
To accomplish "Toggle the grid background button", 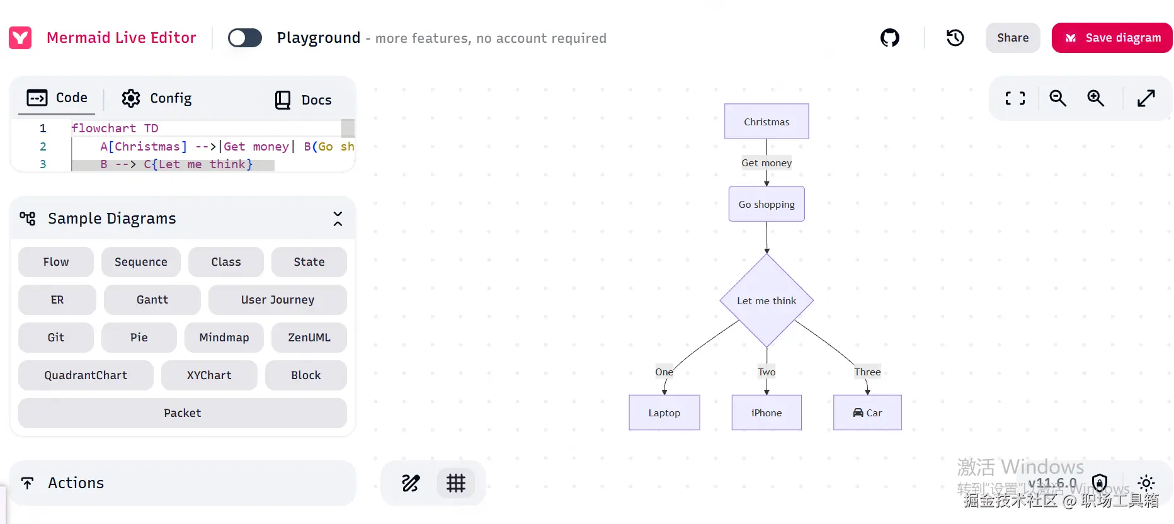I will [x=455, y=483].
